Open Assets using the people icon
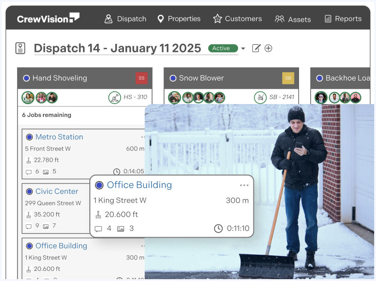Viewport: 376px width, 281px height. coord(280,19)
